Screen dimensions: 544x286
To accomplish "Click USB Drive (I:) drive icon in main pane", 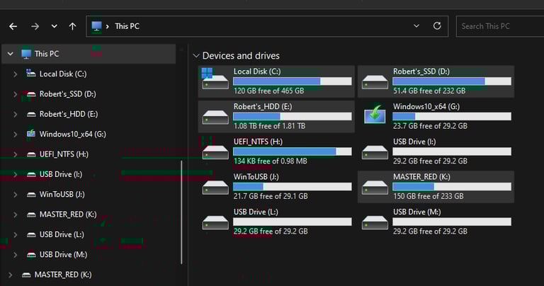I will tap(375, 152).
